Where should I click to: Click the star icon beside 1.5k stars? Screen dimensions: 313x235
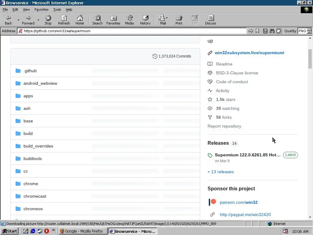(210, 99)
